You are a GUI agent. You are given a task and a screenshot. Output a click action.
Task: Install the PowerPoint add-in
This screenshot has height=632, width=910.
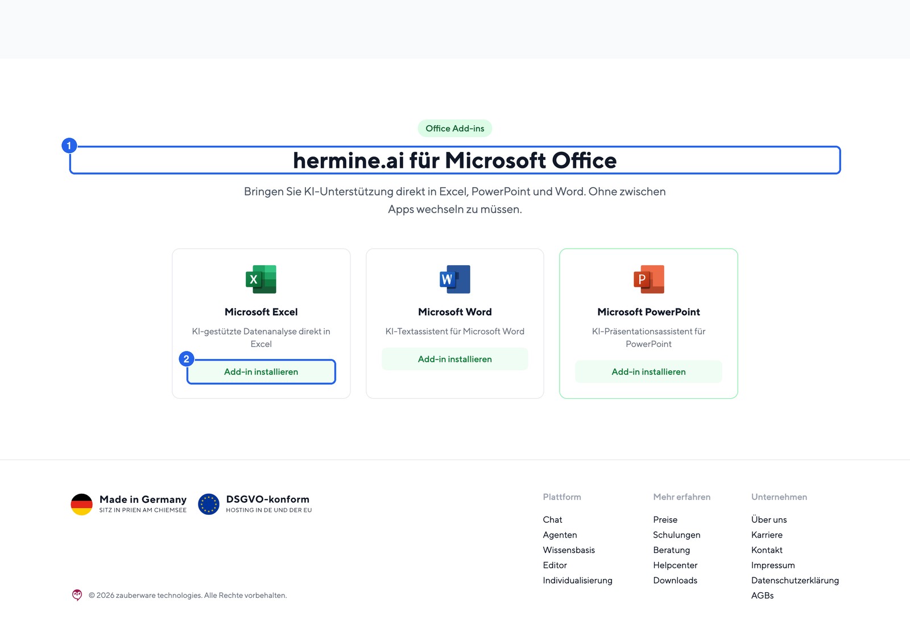pyautogui.click(x=649, y=371)
